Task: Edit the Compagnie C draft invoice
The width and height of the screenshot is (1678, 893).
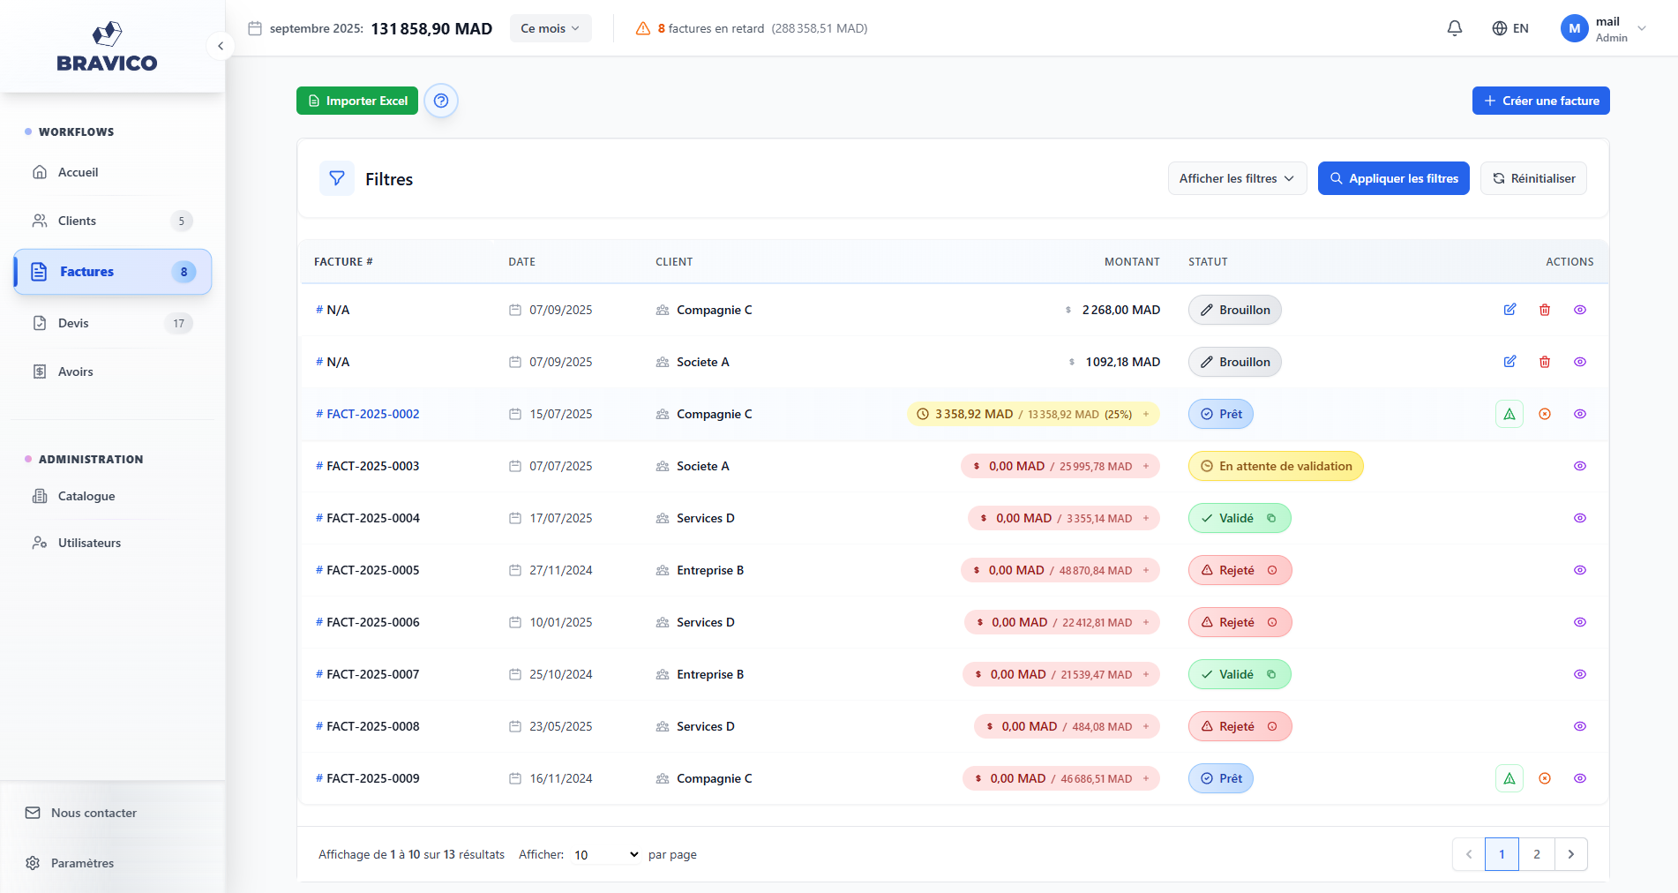Action: click(1510, 310)
